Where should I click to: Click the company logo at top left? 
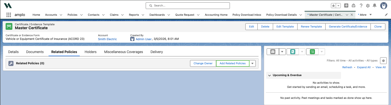(x=8, y=6)
